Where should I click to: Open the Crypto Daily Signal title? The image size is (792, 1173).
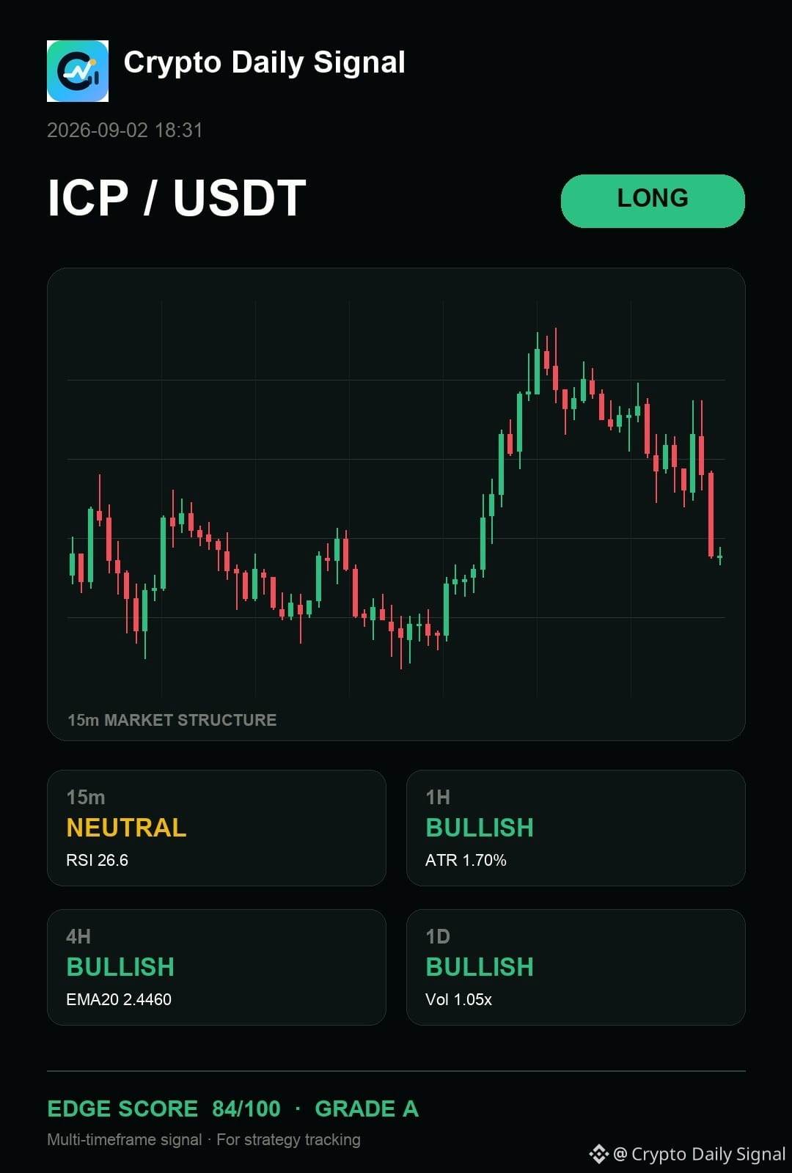265,63
